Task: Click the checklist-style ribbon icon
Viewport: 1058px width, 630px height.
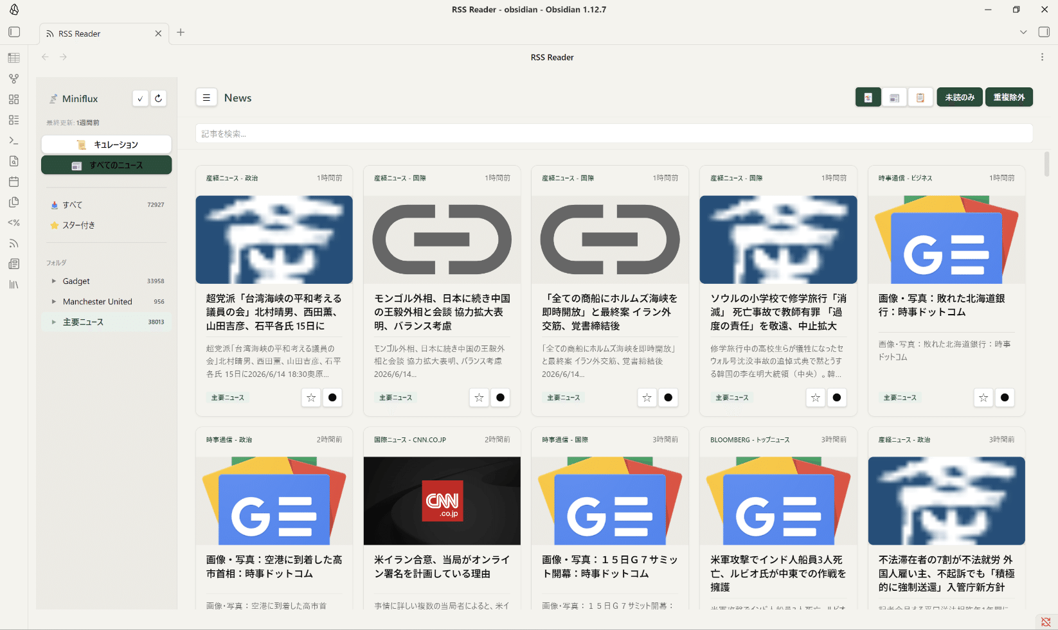Action: point(13,119)
